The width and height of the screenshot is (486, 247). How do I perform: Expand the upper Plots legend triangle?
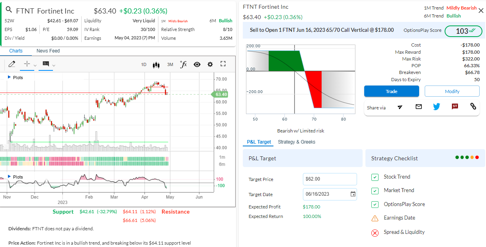click(x=9, y=77)
